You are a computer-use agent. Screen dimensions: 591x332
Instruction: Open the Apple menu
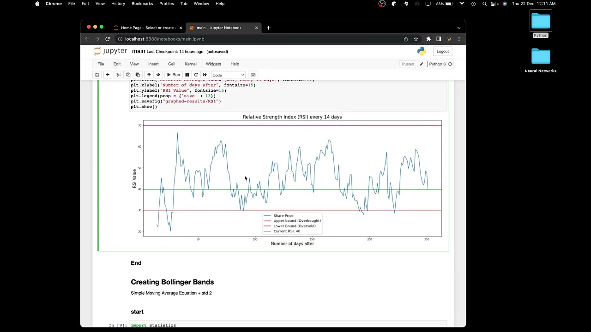click(x=37, y=4)
